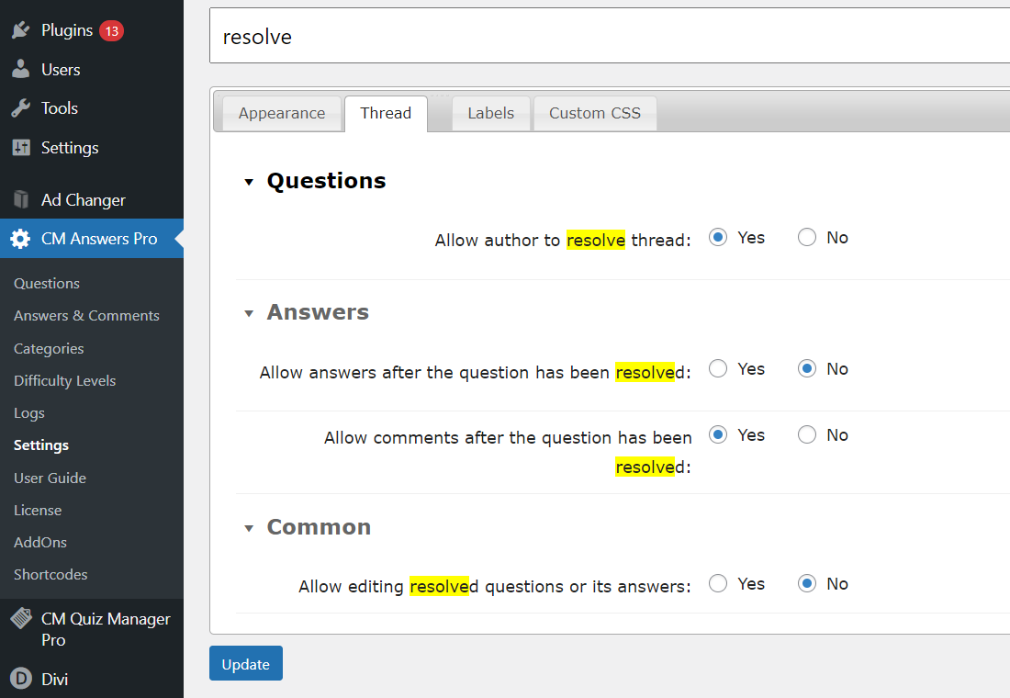Click the "Questions" section heading
The height and width of the screenshot is (698, 1010).
pyautogui.click(x=326, y=181)
